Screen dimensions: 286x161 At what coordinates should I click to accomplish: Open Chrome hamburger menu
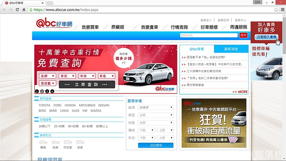coord(282,10)
